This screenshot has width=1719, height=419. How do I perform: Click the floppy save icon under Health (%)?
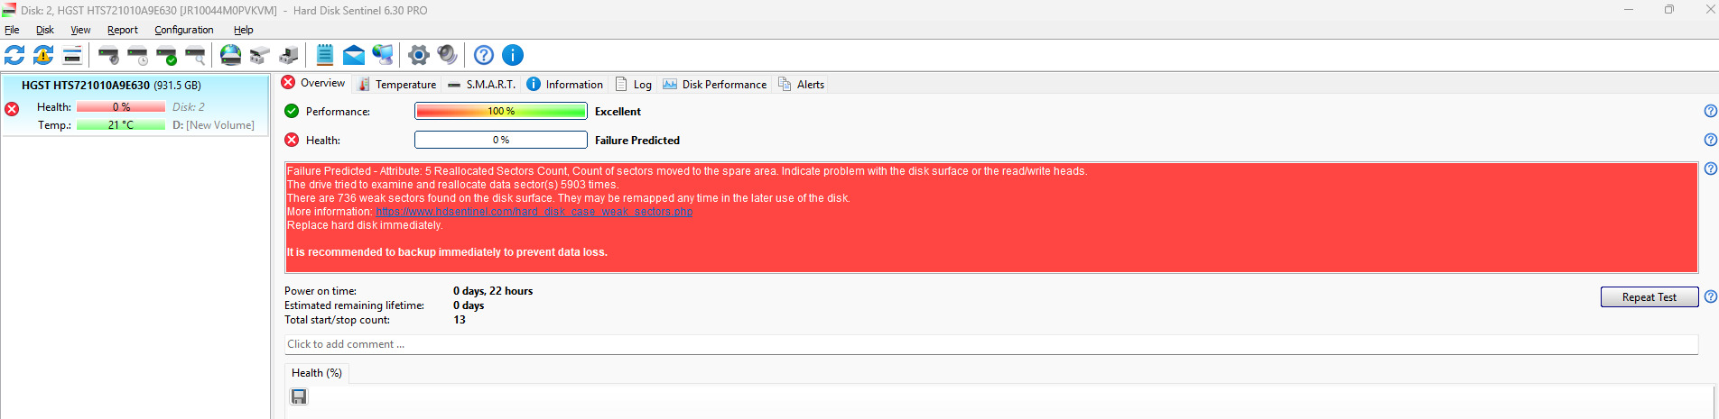(299, 396)
